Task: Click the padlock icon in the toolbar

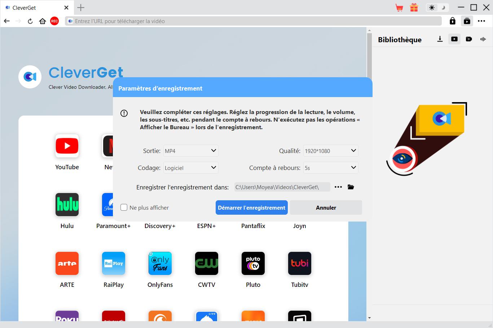Action: click(452, 21)
